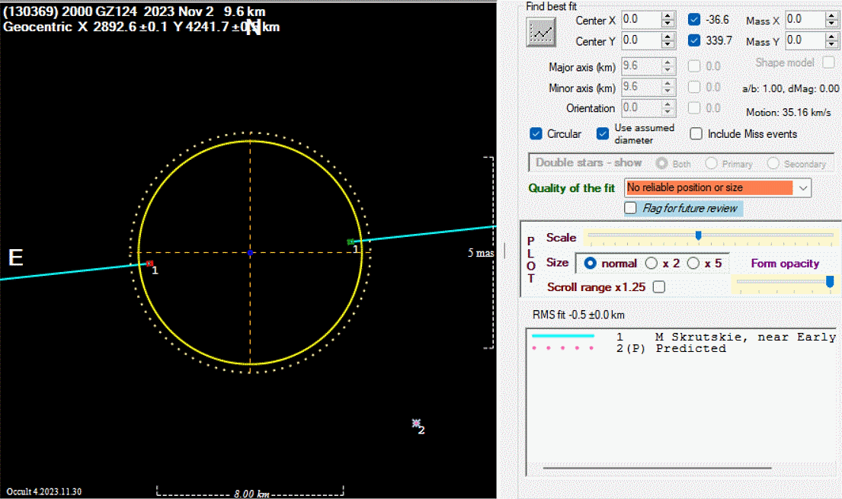Click the blue center dot of the circle

250,252
